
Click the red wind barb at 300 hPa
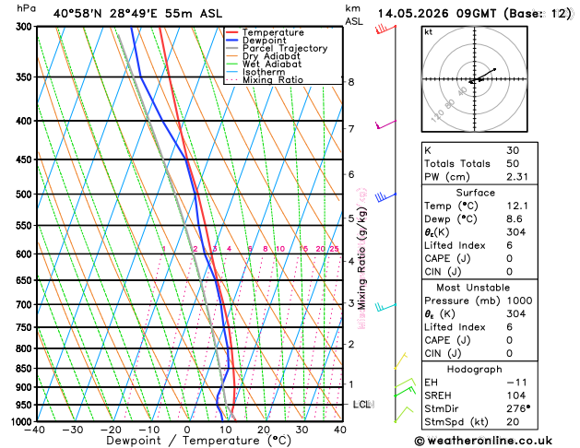pos(385,29)
